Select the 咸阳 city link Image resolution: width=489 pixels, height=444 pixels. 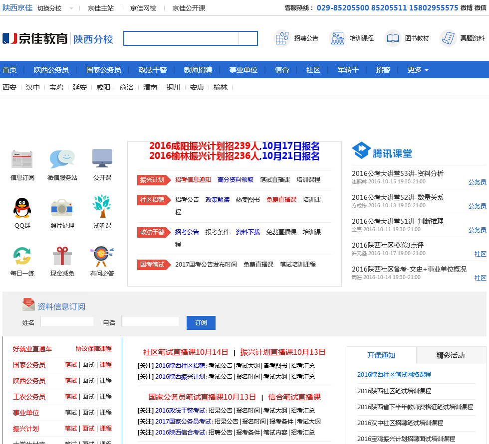103,87
